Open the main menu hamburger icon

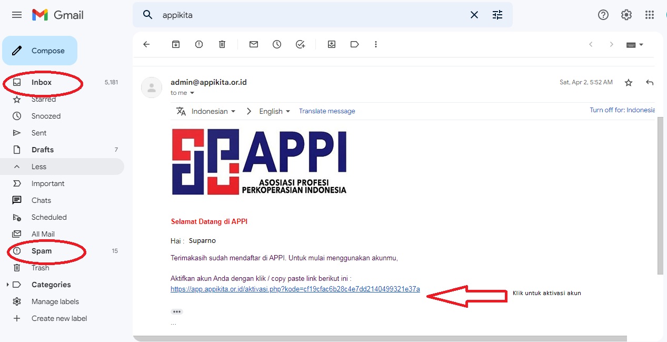(x=17, y=15)
